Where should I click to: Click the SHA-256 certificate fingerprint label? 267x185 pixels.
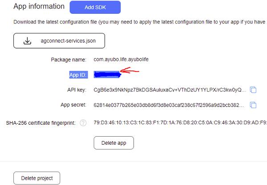(41, 122)
